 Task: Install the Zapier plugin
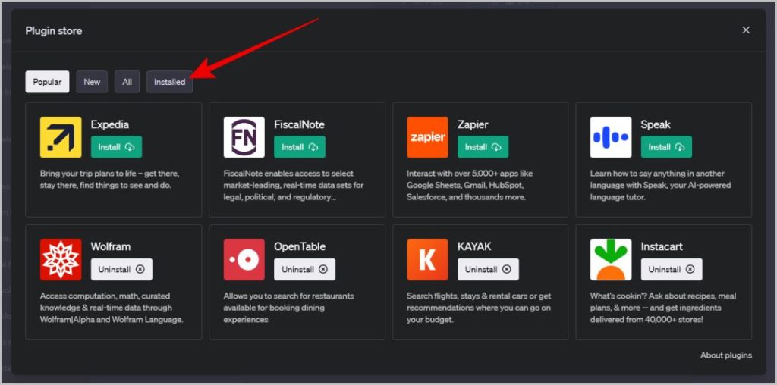[483, 147]
